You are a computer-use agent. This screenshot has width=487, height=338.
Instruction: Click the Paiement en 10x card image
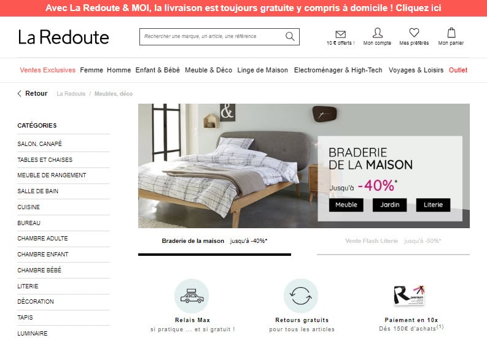pyautogui.click(x=410, y=295)
